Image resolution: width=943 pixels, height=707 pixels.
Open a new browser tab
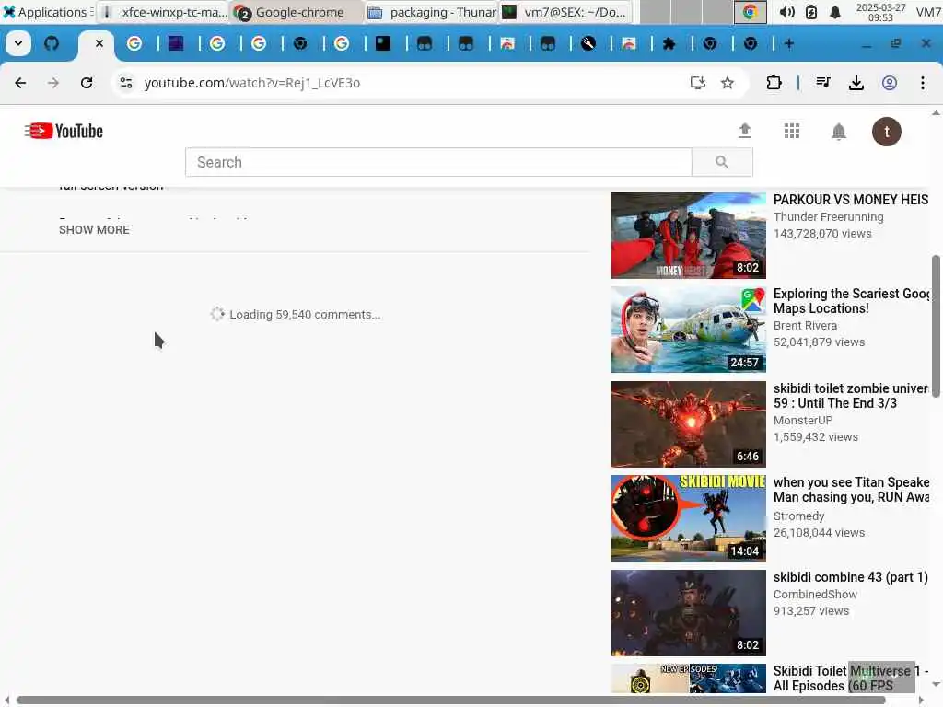click(789, 43)
